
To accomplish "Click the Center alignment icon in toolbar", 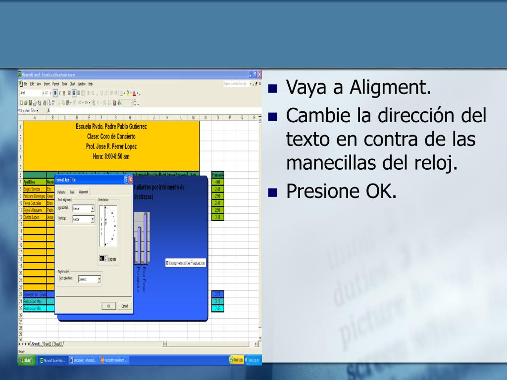I will click(74, 93).
